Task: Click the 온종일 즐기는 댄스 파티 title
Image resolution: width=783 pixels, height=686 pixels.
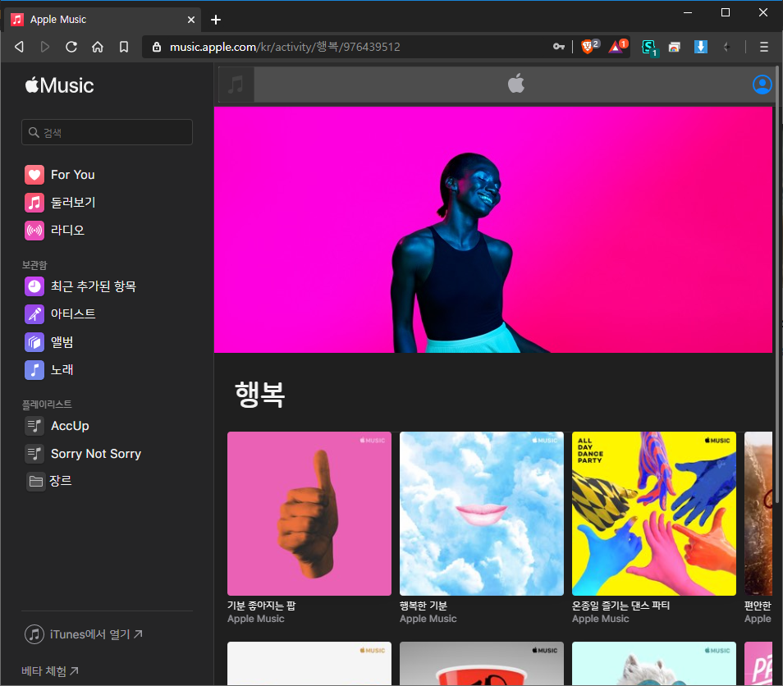Action: point(620,606)
